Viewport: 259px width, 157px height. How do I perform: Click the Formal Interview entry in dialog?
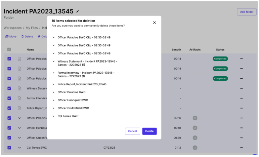[x=86, y=75]
